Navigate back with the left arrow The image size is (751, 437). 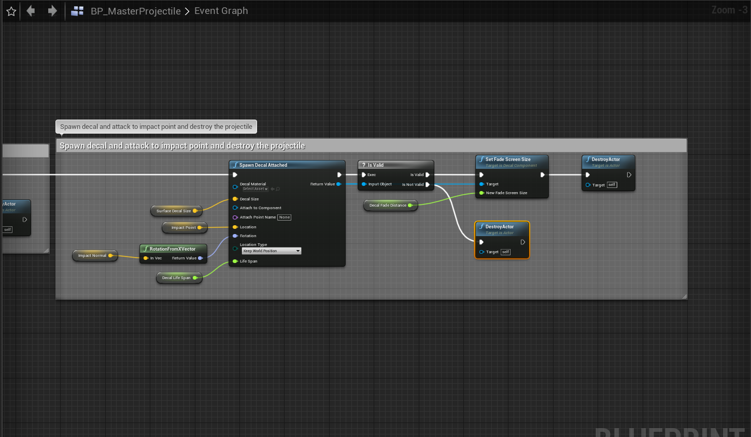click(31, 11)
